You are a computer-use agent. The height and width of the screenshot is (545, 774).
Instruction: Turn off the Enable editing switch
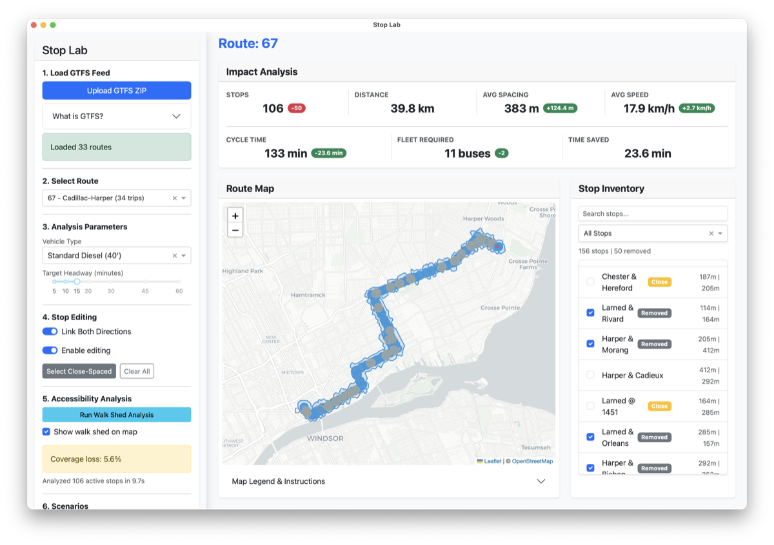click(x=50, y=350)
